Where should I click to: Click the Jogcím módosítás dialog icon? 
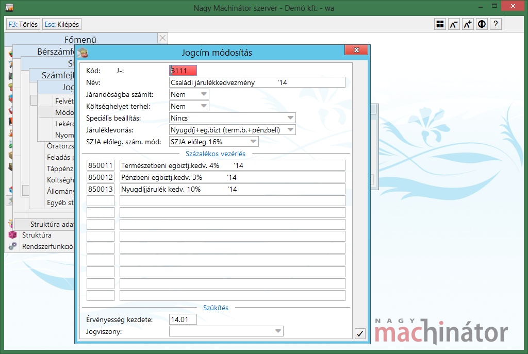click(x=82, y=53)
